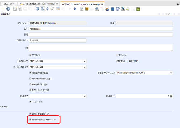
Task: Close the 伝票タイプ AR Receipt tab
Action: 102,4
